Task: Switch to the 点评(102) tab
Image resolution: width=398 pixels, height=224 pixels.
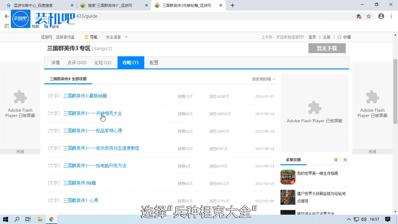Action: tap(77, 62)
